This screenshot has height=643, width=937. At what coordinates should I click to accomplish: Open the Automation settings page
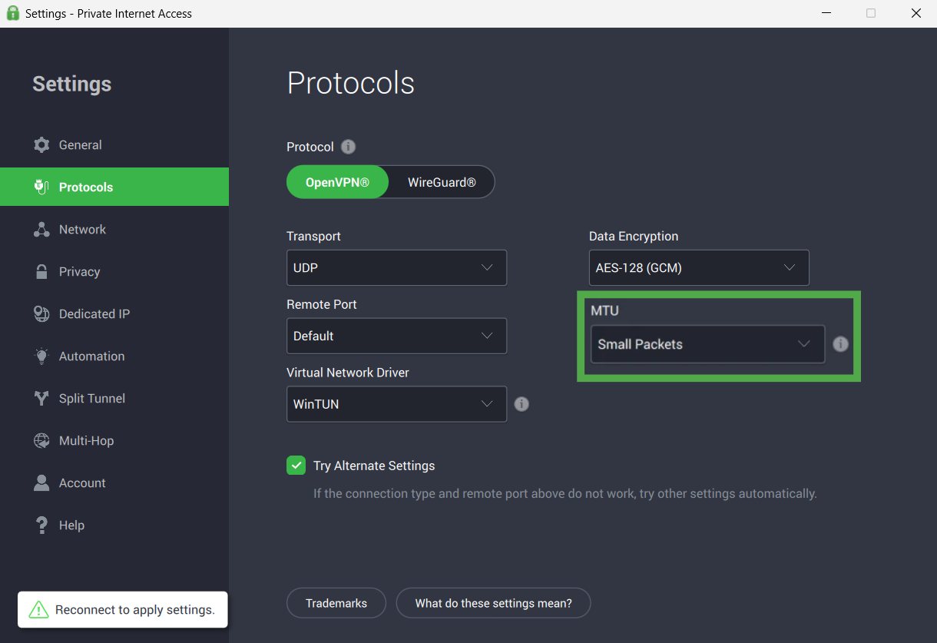point(114,356)
